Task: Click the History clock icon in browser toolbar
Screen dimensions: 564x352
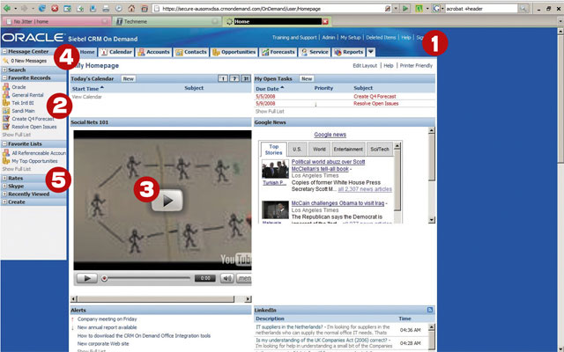Action: 119,8
